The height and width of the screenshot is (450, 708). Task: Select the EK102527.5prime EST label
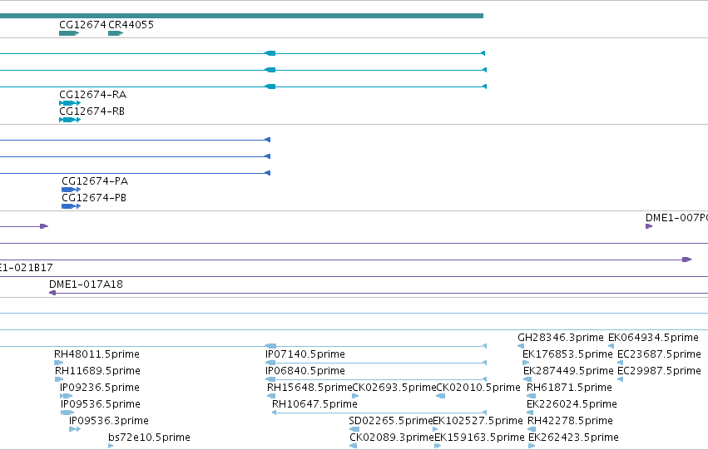(478, 421)
